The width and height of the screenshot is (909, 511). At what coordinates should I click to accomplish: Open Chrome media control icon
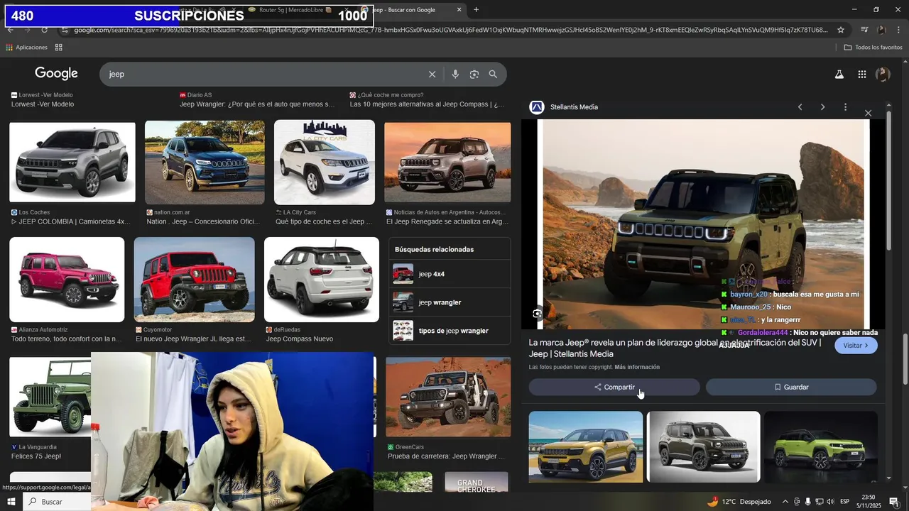[864, 30]
